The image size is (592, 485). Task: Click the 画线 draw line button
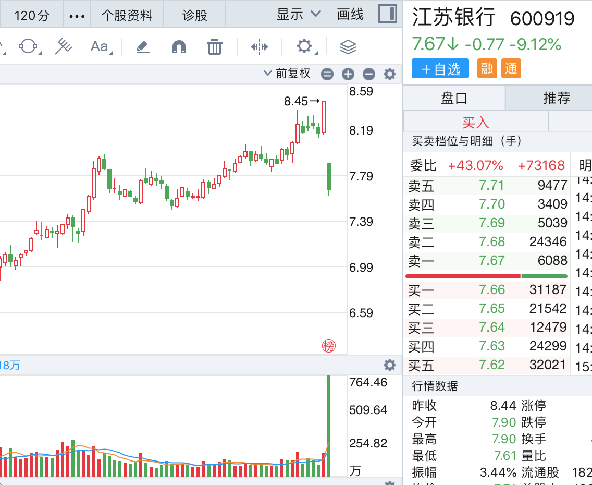coord(350,15)
